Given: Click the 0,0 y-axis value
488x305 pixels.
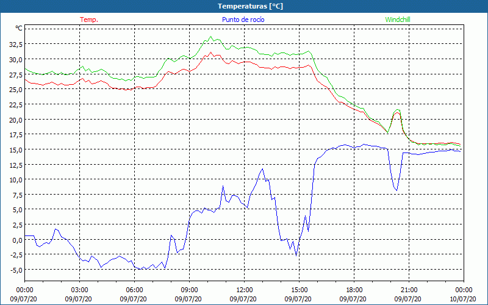Looking at the screenshot, I should [x=18, y=240].
